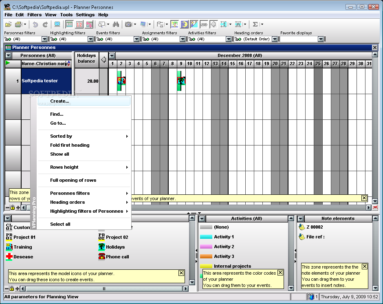This screenshot has height=304, width=383.
Task: Toggle the moon night display icon
Action: pyautogui.click(x=185, y=24)
